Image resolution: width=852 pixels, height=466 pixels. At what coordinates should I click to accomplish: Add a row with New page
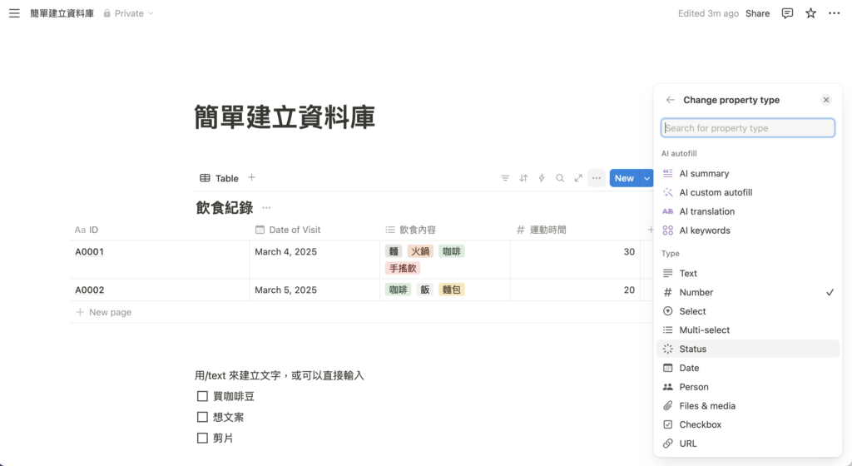110,312
